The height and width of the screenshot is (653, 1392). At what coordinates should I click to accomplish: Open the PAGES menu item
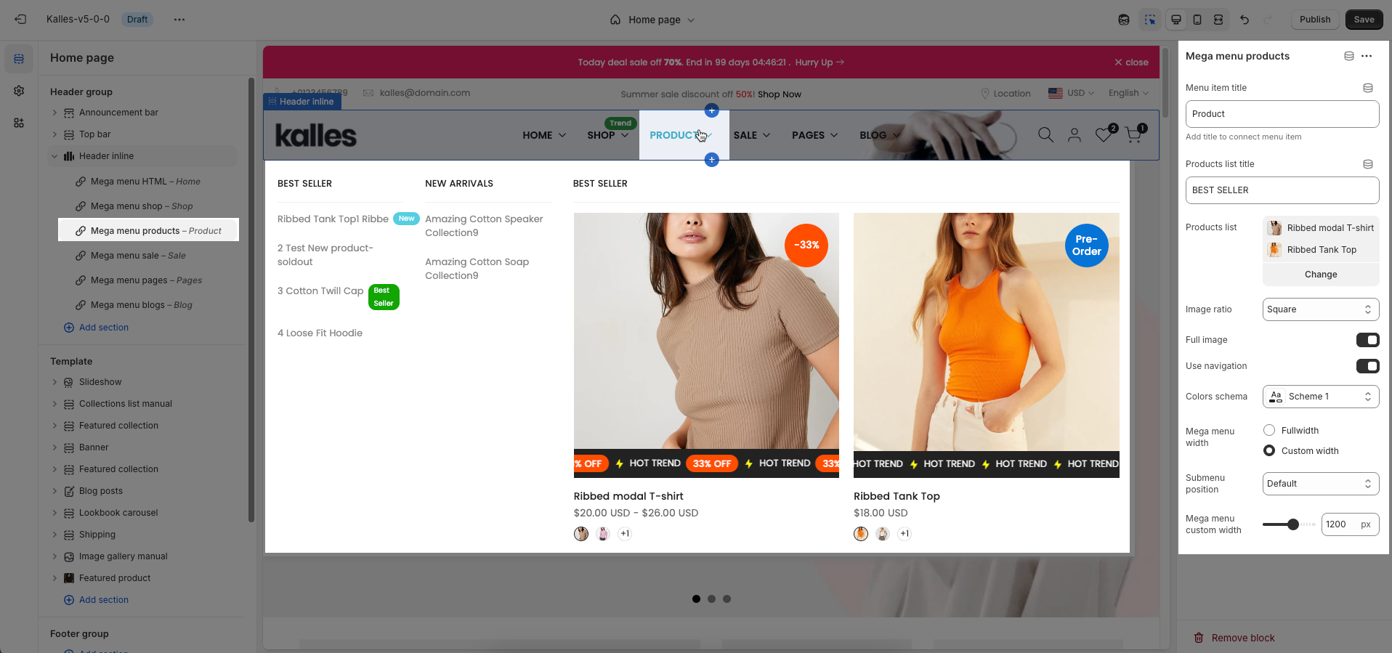point(815,135)
